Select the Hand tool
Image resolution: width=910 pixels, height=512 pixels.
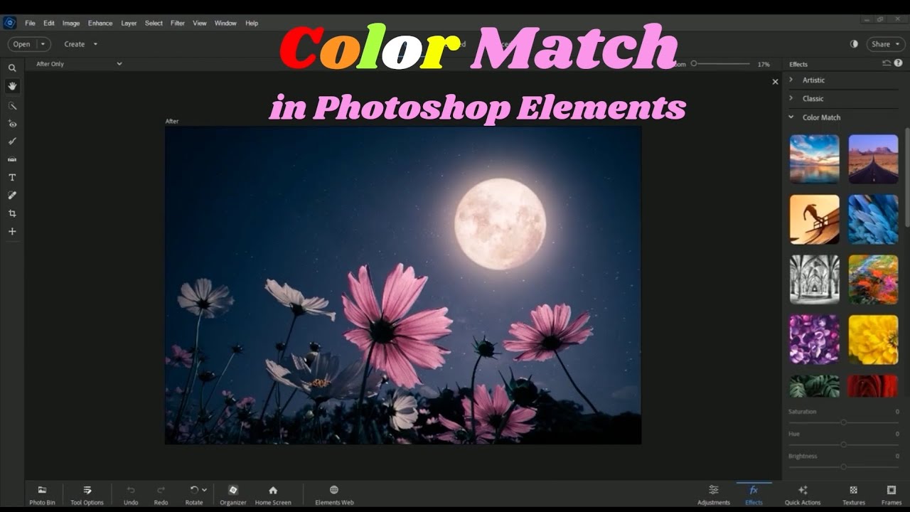tap(12, 86)
